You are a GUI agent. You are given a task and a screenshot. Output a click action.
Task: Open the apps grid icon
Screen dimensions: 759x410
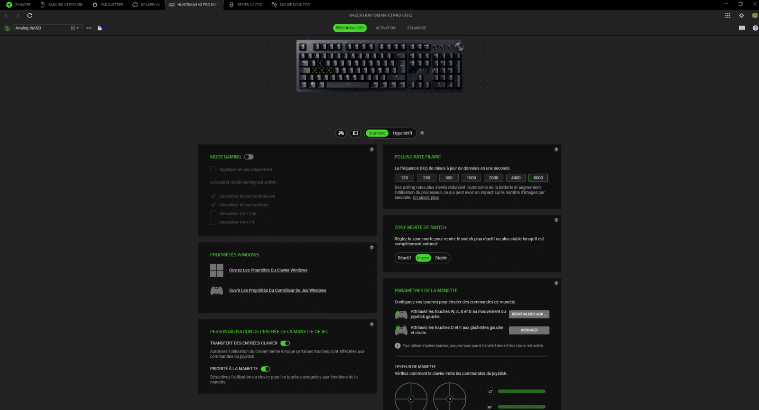point(728,16)
